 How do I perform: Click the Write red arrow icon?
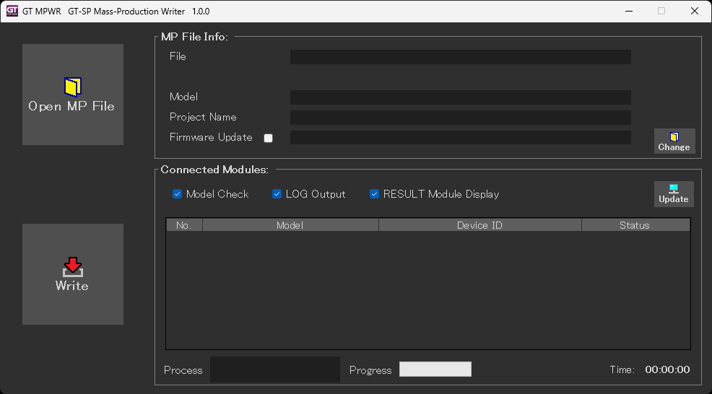pos(72,266)
